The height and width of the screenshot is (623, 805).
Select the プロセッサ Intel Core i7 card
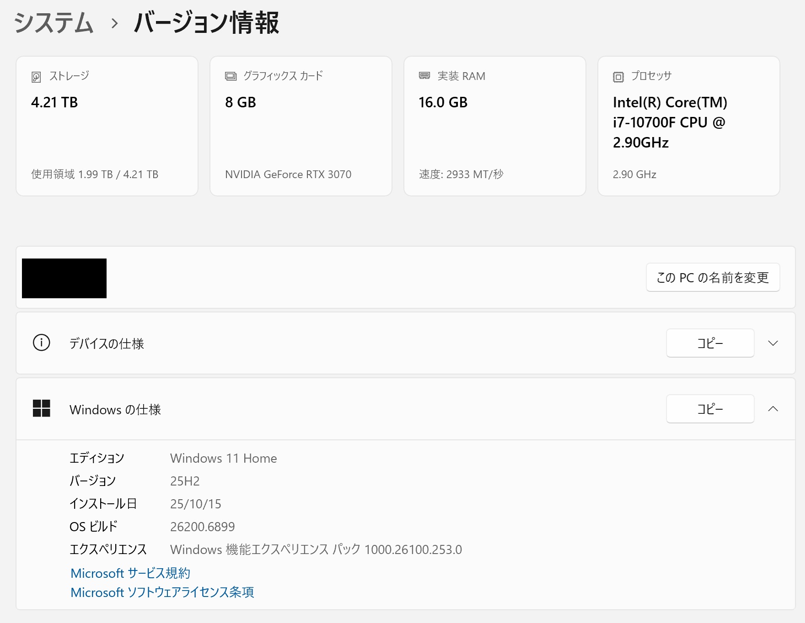pyautogui.click(x=689, y=126)
